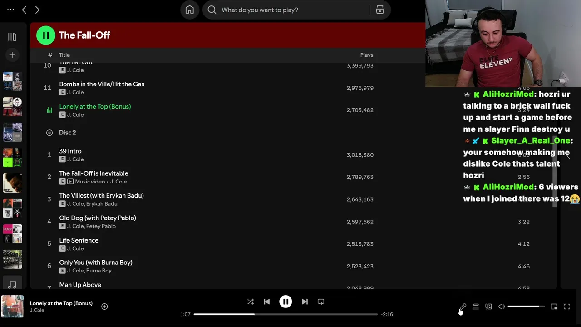Select the Life Sentence track

(x=79, y=240)
